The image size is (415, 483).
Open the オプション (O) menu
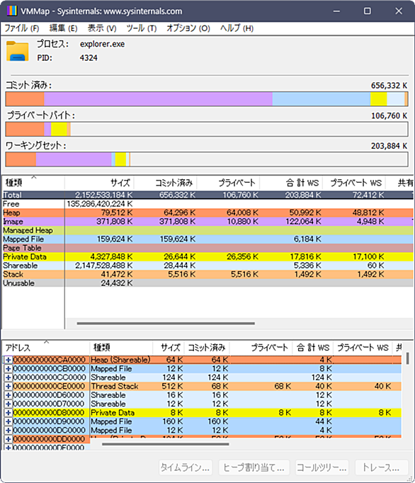pyautogui.click(x=188, y=28)
